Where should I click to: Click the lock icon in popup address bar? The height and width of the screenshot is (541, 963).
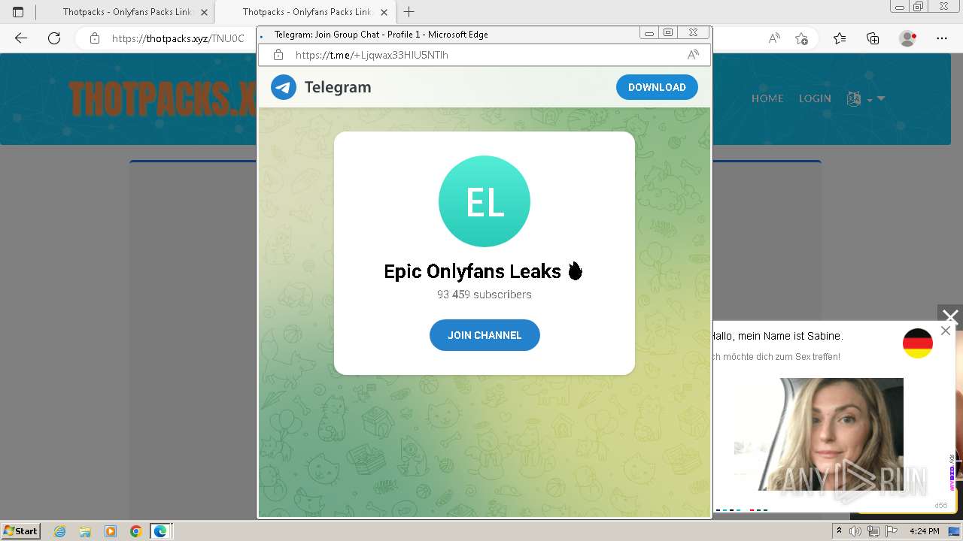click(x=278, y=55)
